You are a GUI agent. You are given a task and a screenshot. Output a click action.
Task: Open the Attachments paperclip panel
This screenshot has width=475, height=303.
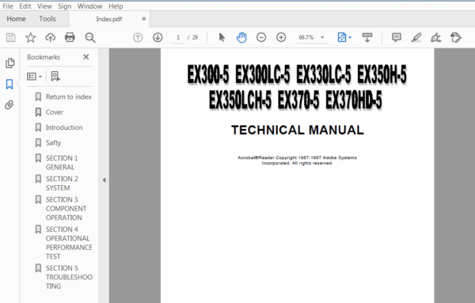pos(9,105)
